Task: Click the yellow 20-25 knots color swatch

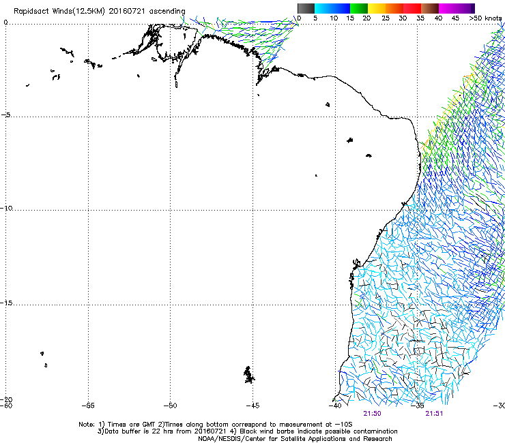Action: [x=377, y=8]
